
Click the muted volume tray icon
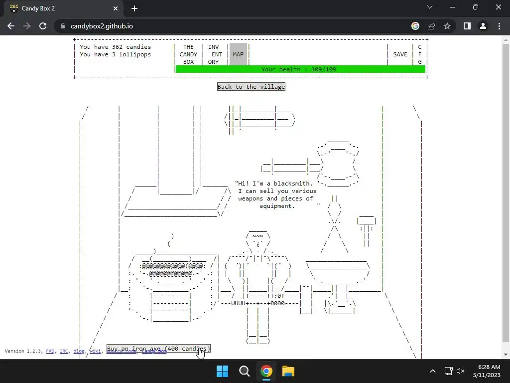coord(460,371)
